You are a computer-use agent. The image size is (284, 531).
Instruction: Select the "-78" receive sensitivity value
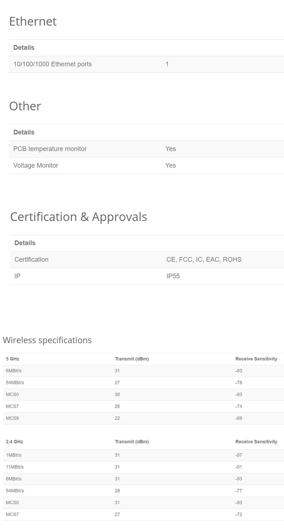click(239, 383)
